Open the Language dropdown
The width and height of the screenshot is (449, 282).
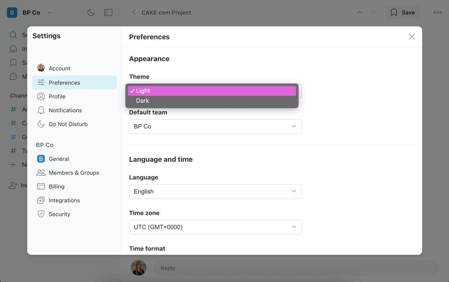[215, 191]
